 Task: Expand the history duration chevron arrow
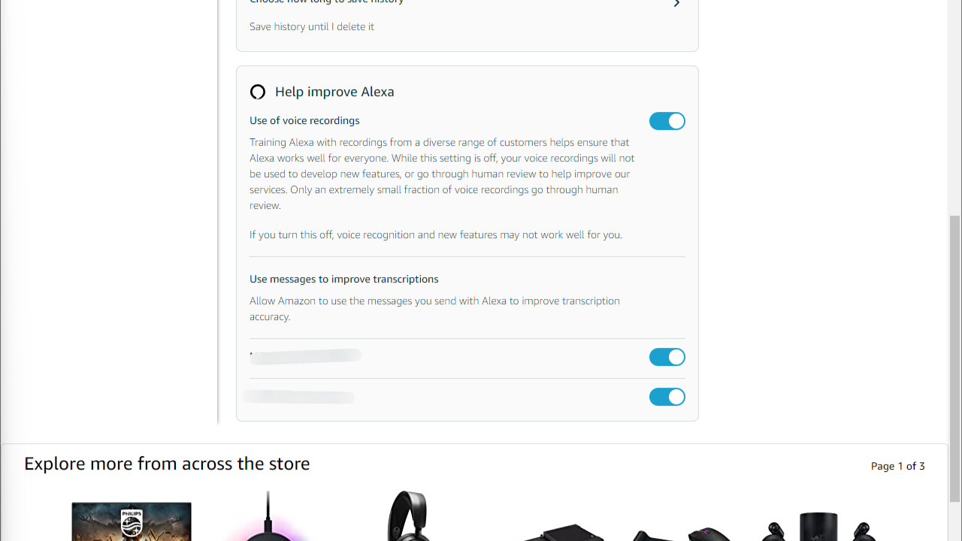click(676, 4)
